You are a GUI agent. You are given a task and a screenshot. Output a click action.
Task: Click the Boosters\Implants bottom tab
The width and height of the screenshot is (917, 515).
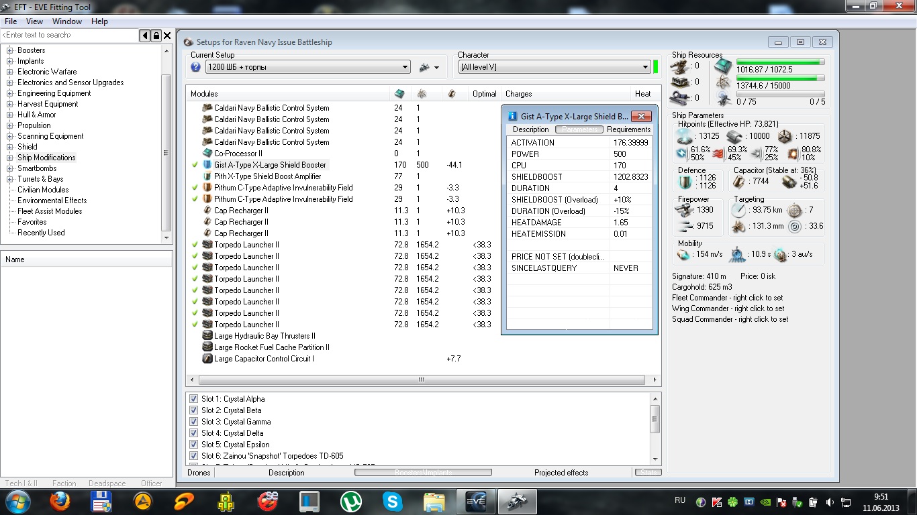(x=423, y=473)
